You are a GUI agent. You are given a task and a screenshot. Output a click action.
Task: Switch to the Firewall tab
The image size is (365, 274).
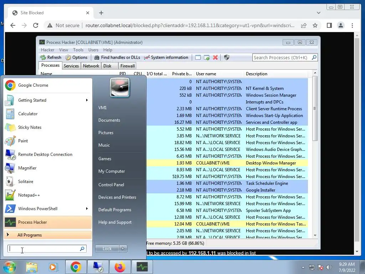127,66
